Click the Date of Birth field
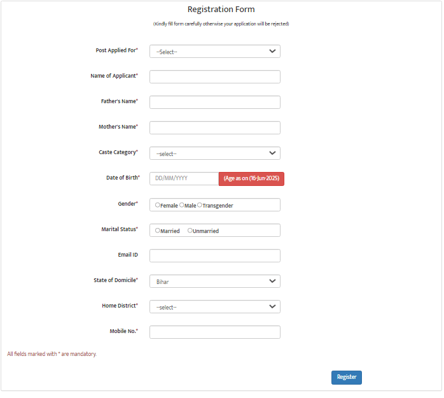This screenshot has height=398, width=444. 184,179
